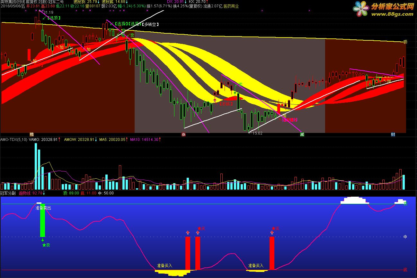The height and width of the screenshot is (278, 417).
Task: Click the tallest cyan volume bar
Action: 36,166
